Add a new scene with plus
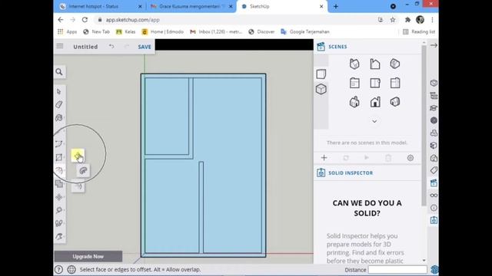The image size is (492, 276). [x=324, y=158]
